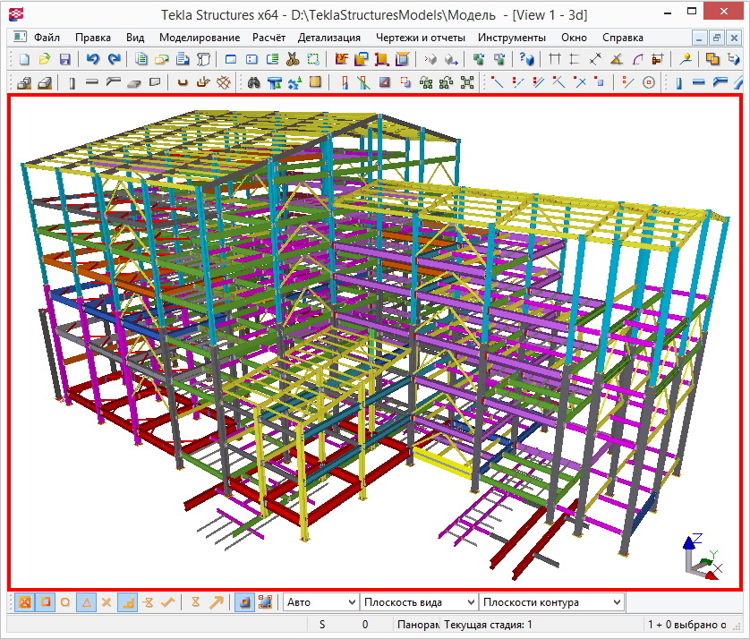This screenshot has width=750, height=639.
Task: Redo the last undone action
Action: [115, 59]
